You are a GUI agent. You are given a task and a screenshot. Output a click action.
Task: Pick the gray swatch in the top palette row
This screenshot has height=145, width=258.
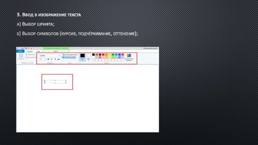click(x=96, y=55)
